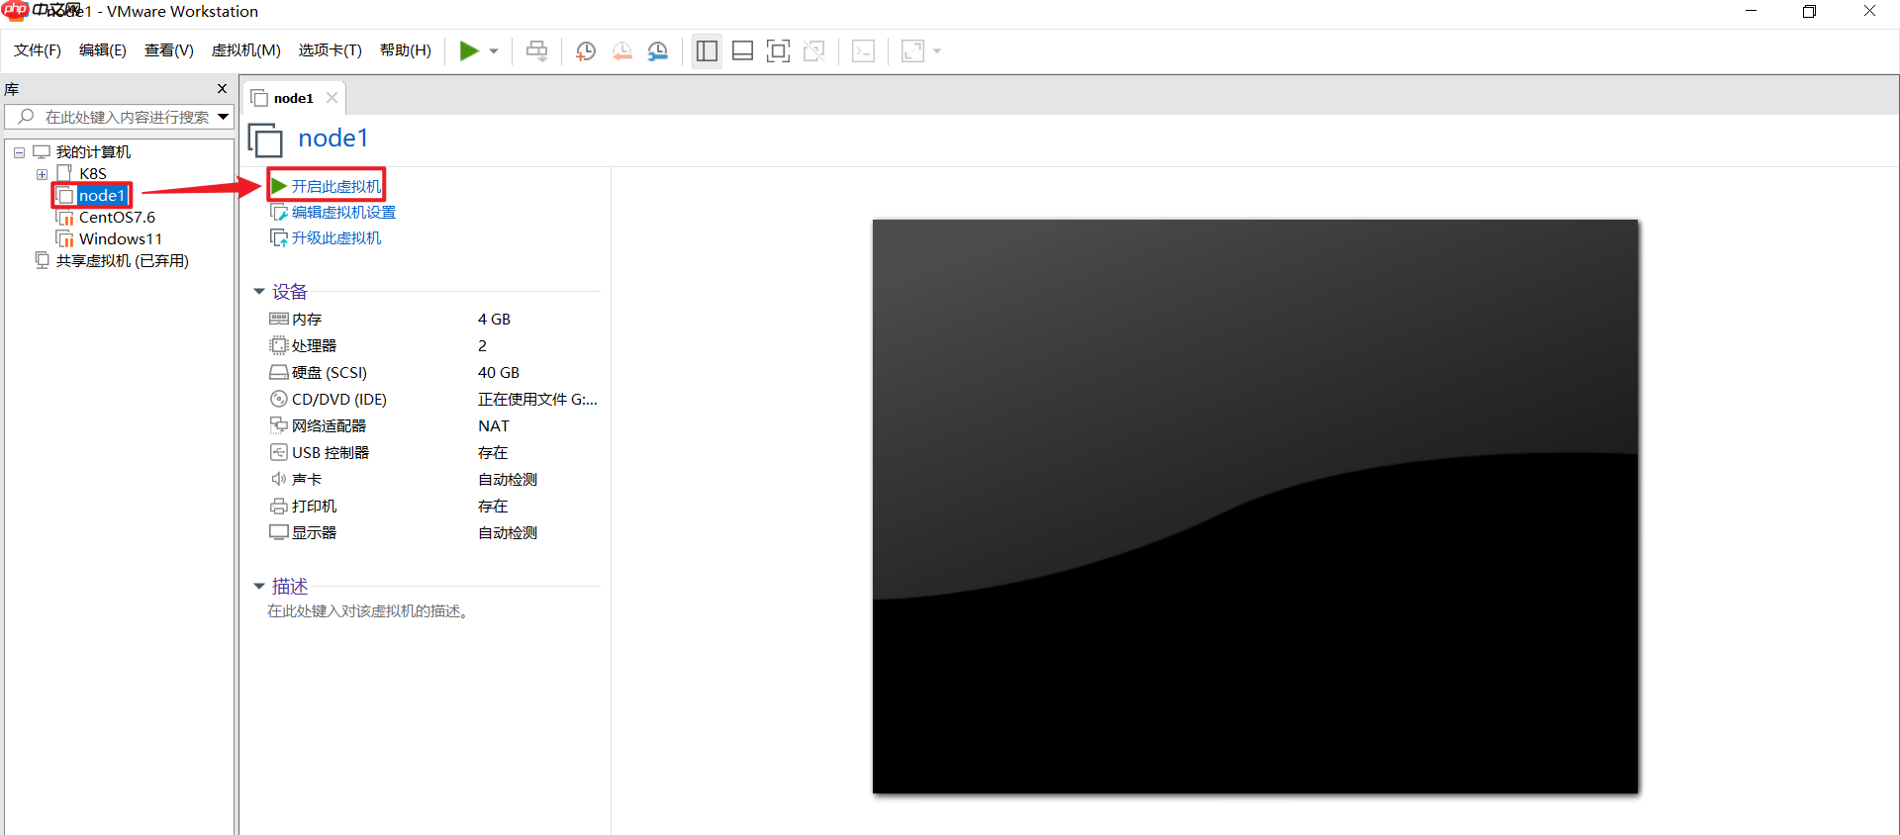Click the 网络适配器 network adapter icon
Viewport: 1900px width, 835px height.
tap(279, 425)
